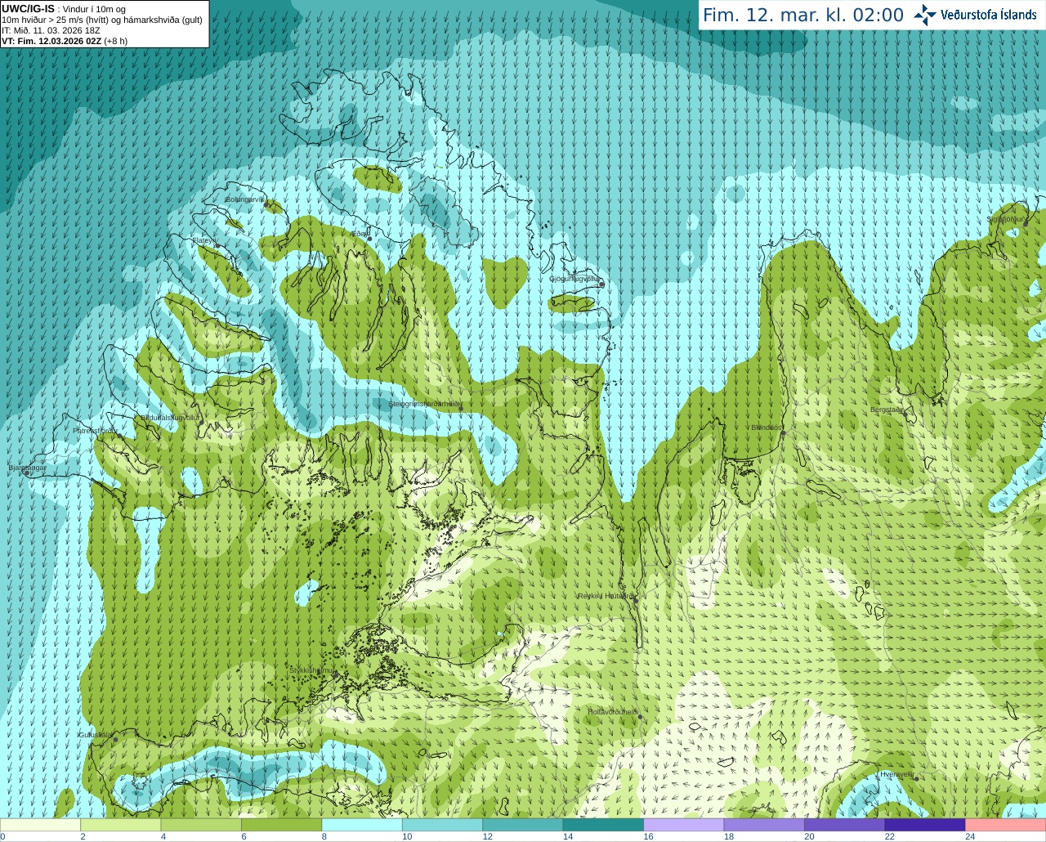Click the UWC/IG-IS model title line

pos(64,9)
